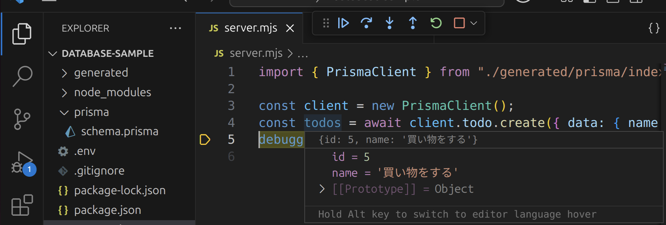Viewport: 666px width, 225px height.
Task: Open Explorer more actions ellipsis menu
Action: (x=175, y=28)
